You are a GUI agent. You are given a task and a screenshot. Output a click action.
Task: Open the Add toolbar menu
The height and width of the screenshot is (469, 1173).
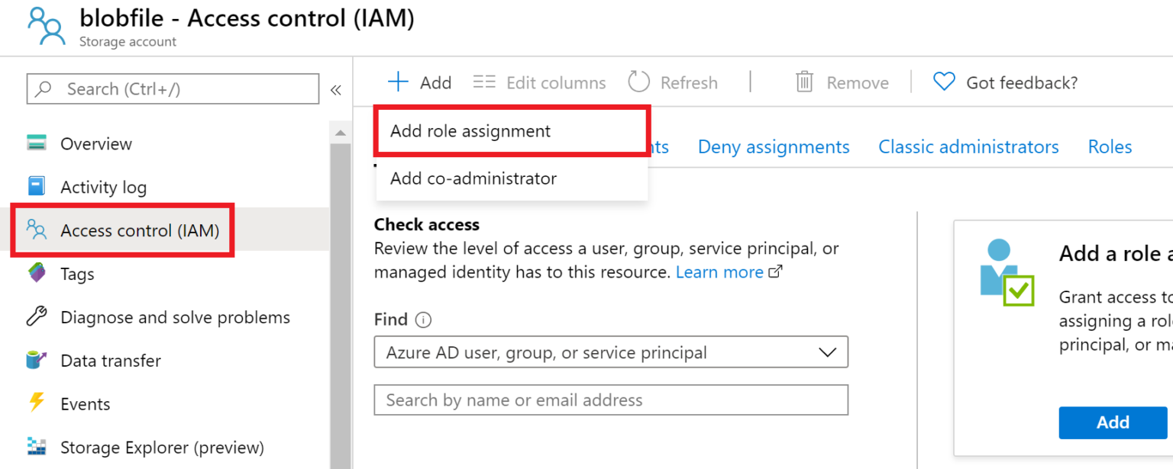(x=420, y=82)
